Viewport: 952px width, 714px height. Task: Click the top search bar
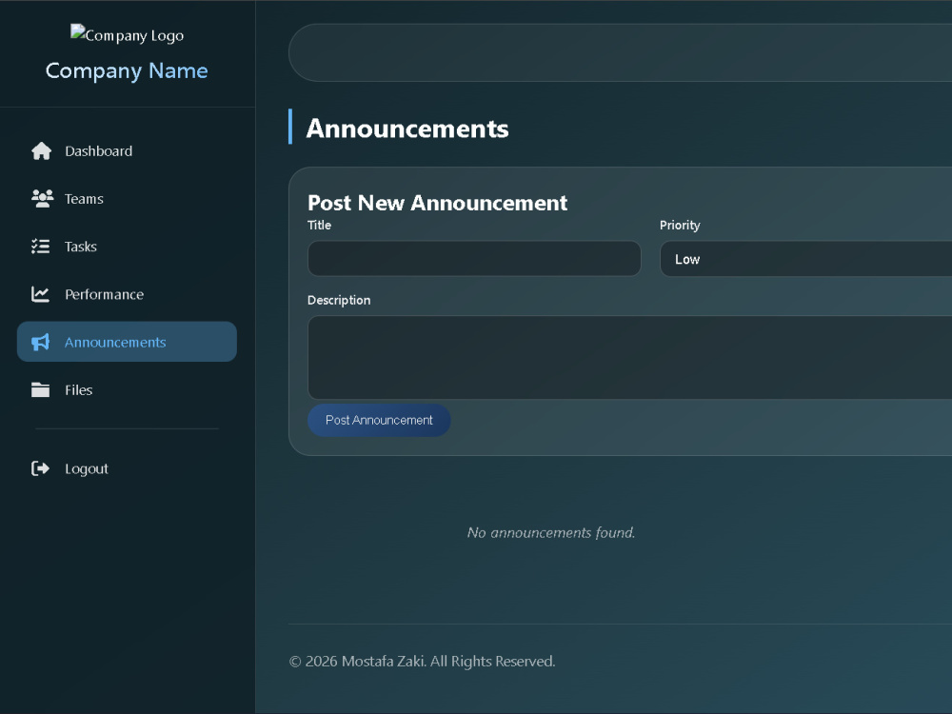click(x=620, y=52)
